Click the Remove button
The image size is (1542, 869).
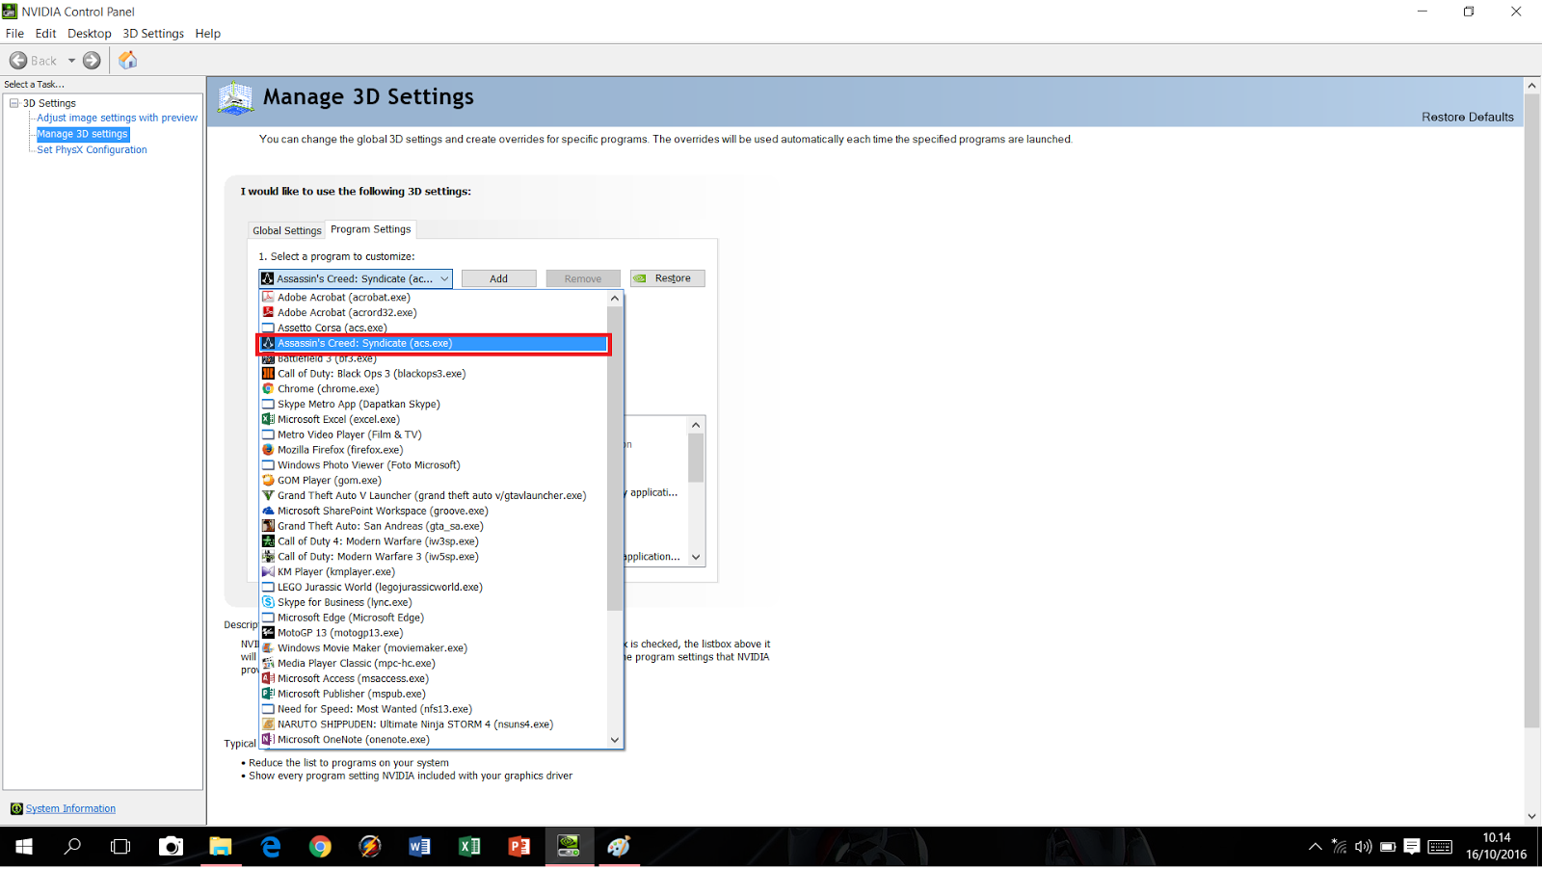pos(583,278)
